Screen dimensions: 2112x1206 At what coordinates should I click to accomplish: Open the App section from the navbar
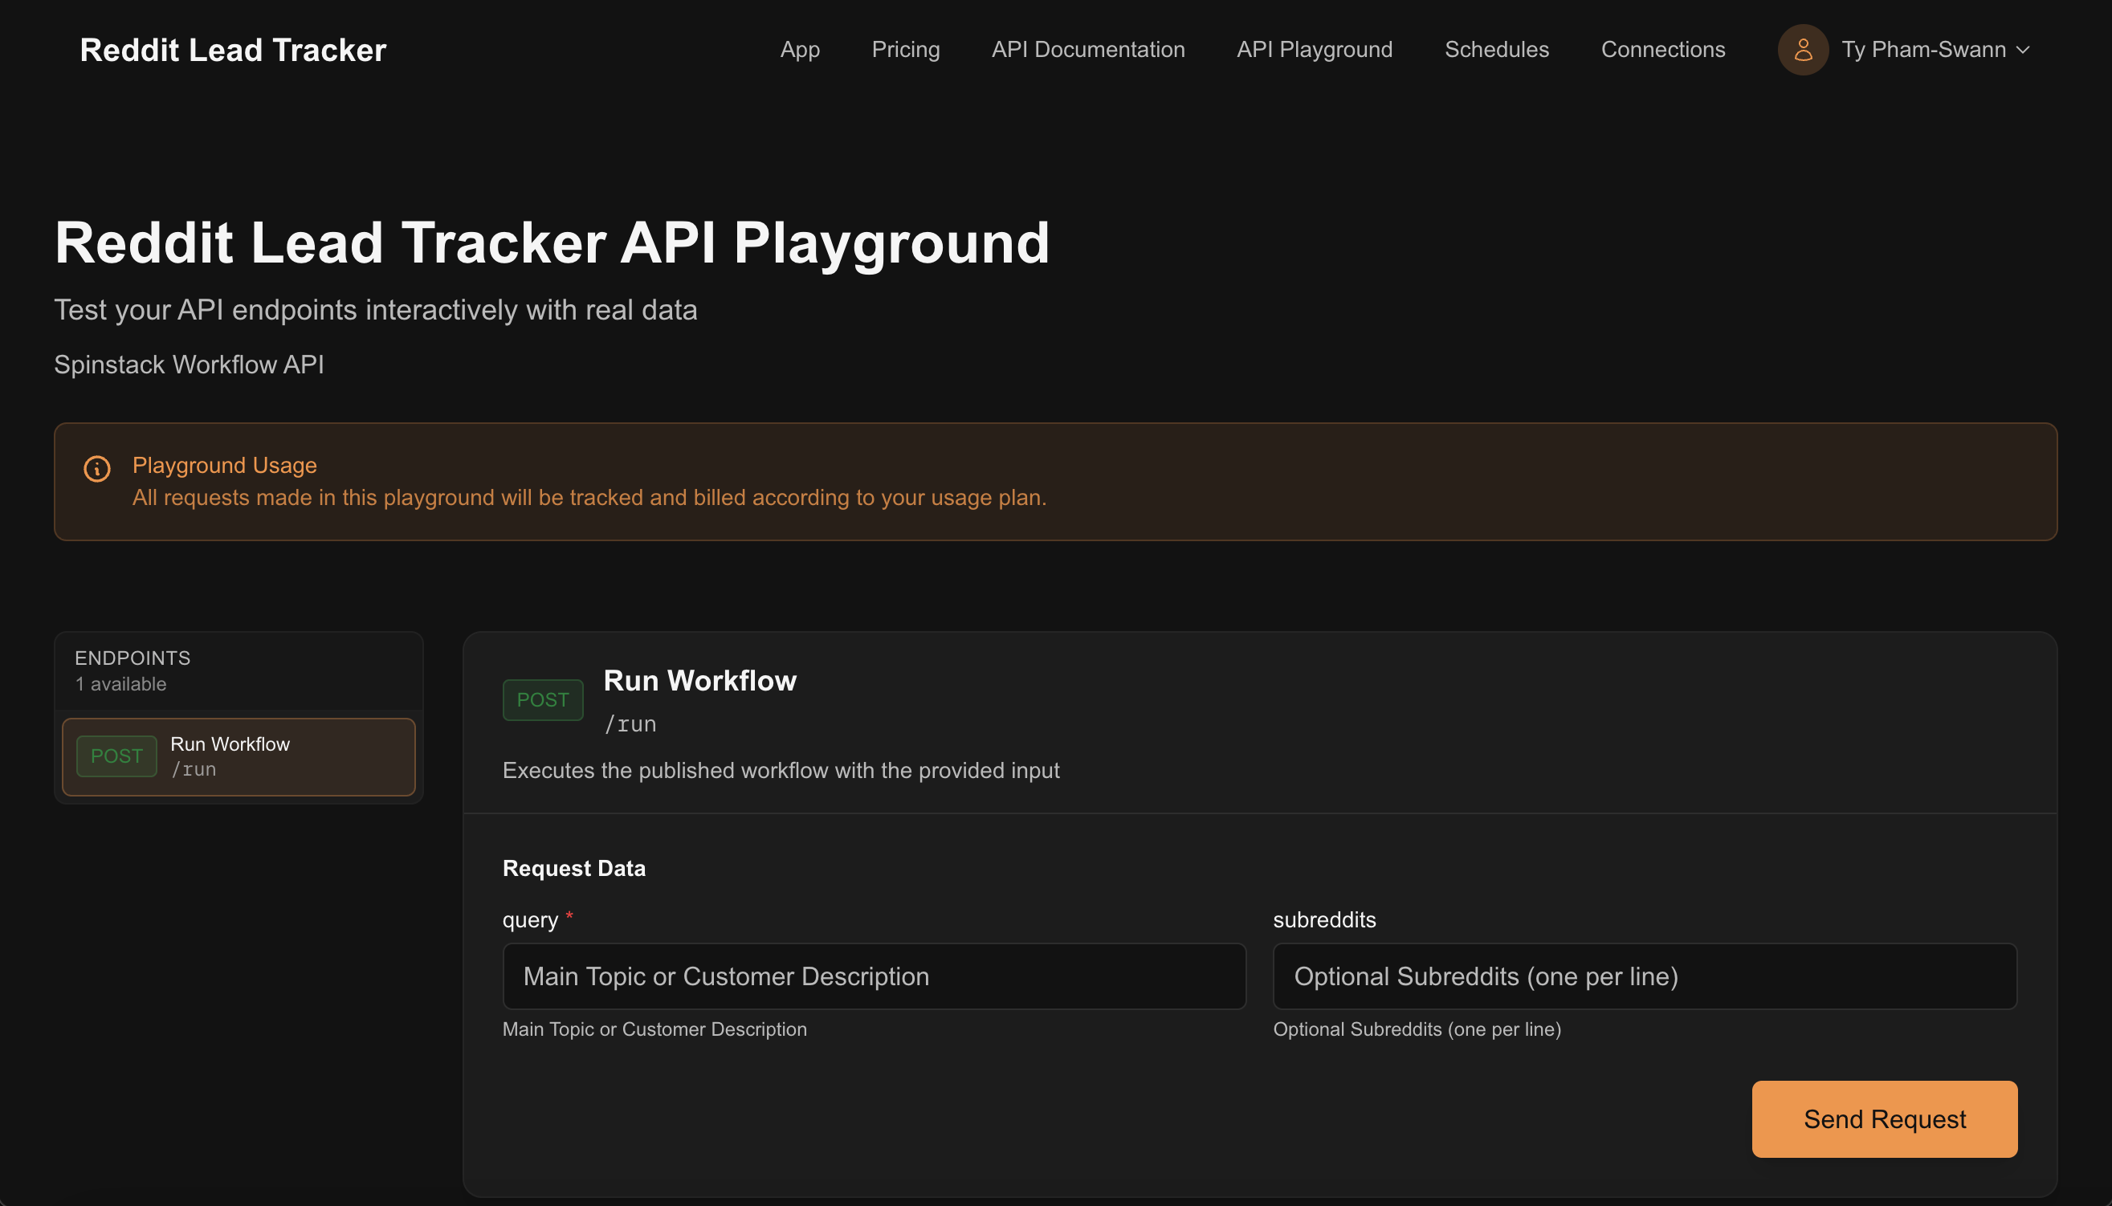(x=798, y=49)
